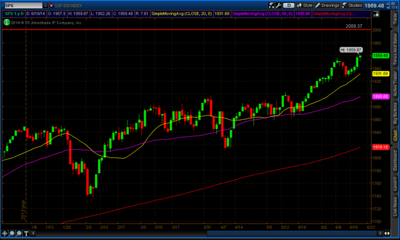Click the Drawings button
Image resolution: width=400 pixels, height=240 pixels.
click(327, 6)
